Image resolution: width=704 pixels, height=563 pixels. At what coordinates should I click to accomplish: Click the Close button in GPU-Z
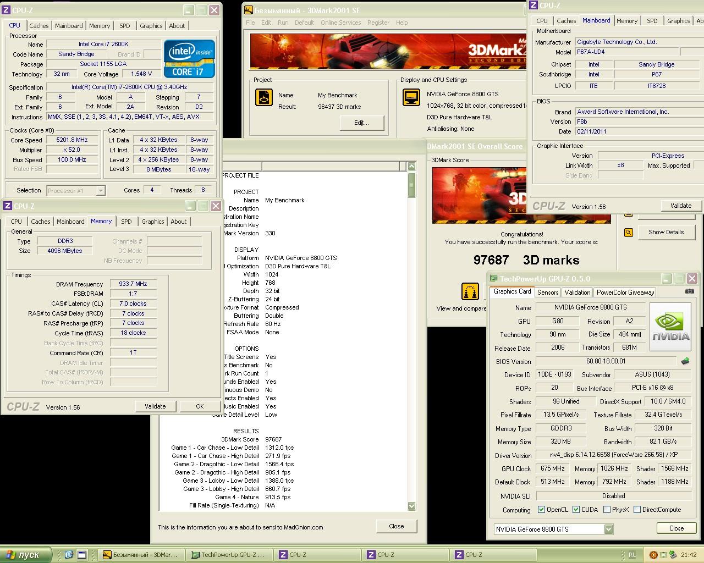pos(676,528)
